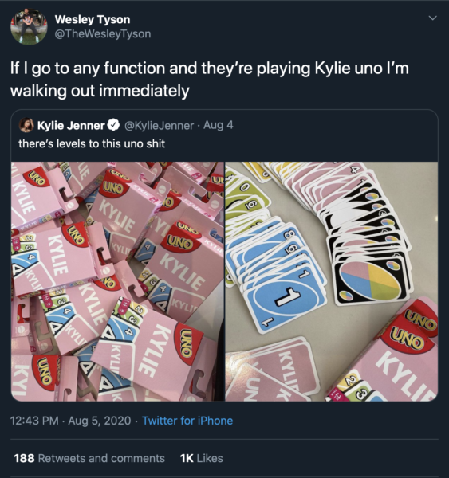Open Kylie Jenner's small avatar
449x478 pixels.
26,125
